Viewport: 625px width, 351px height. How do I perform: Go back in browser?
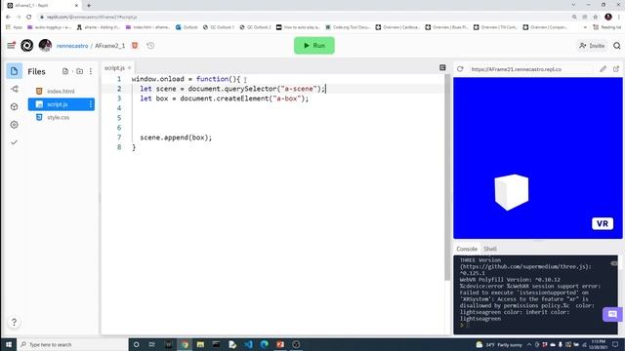(x=9, y=18)
